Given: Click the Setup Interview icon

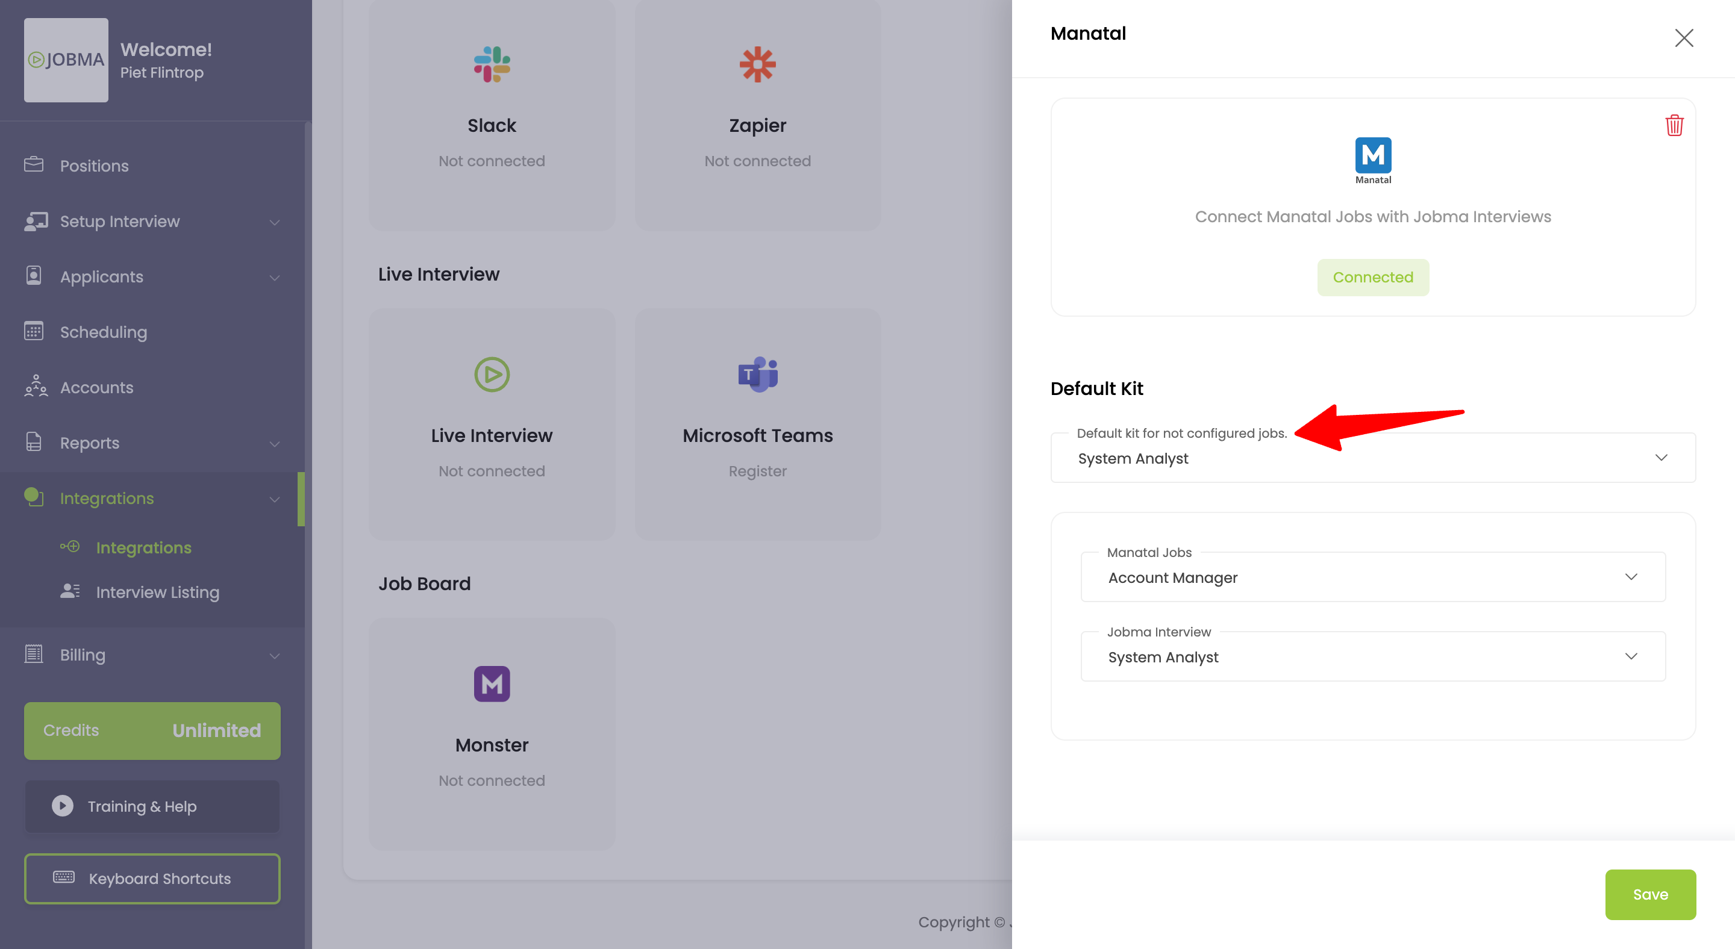Looking at the screenshot, I should coord(36,222).
